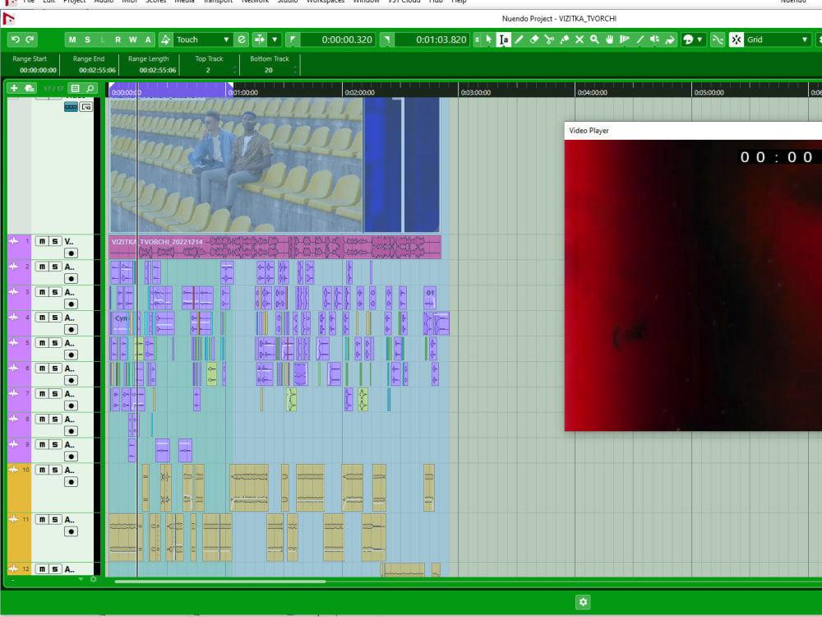Open the track presets cloud icon
The height and width of the screenshot is (617, 822).
[x=30, y=88]
